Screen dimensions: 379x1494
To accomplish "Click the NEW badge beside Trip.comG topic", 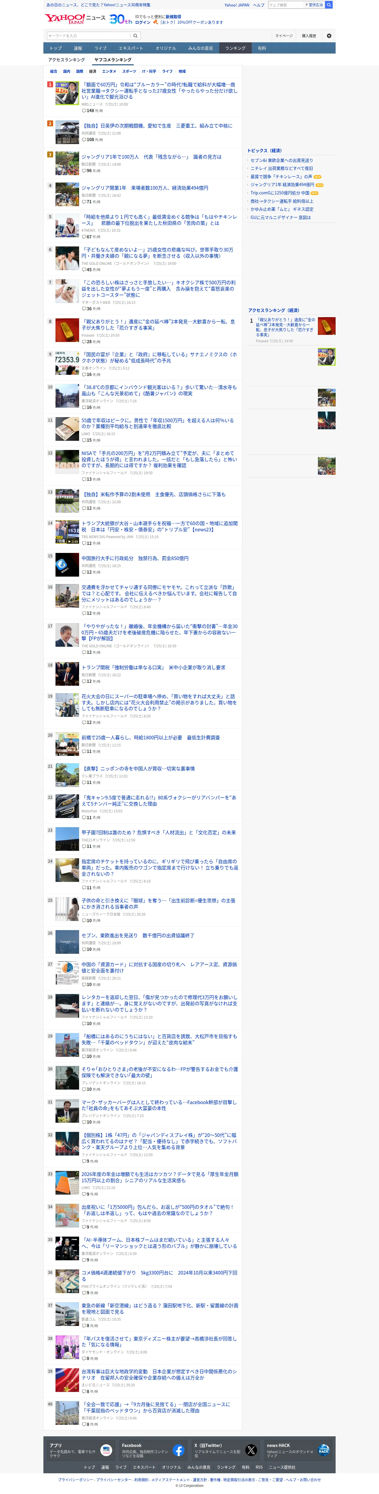I will tap(314, 193).
